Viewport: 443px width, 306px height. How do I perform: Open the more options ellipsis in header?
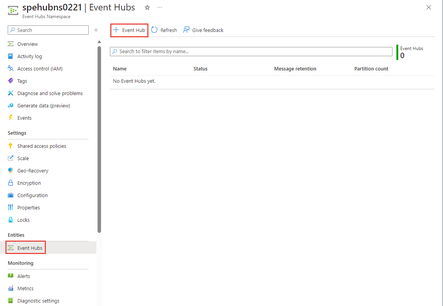pyautogui.click(x=160, y=8)
